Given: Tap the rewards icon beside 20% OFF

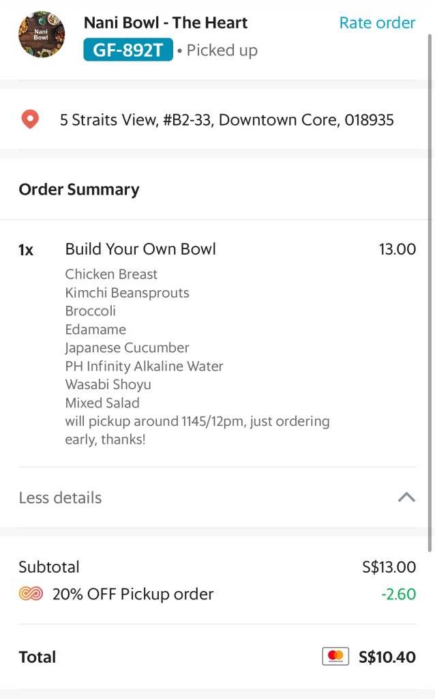Looking at the screenshot, I should pyautogui.click(x=31, y=594).
